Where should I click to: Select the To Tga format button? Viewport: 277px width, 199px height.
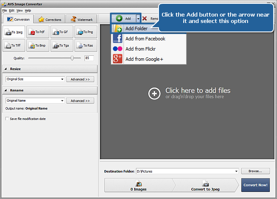[x=62, y=45]
